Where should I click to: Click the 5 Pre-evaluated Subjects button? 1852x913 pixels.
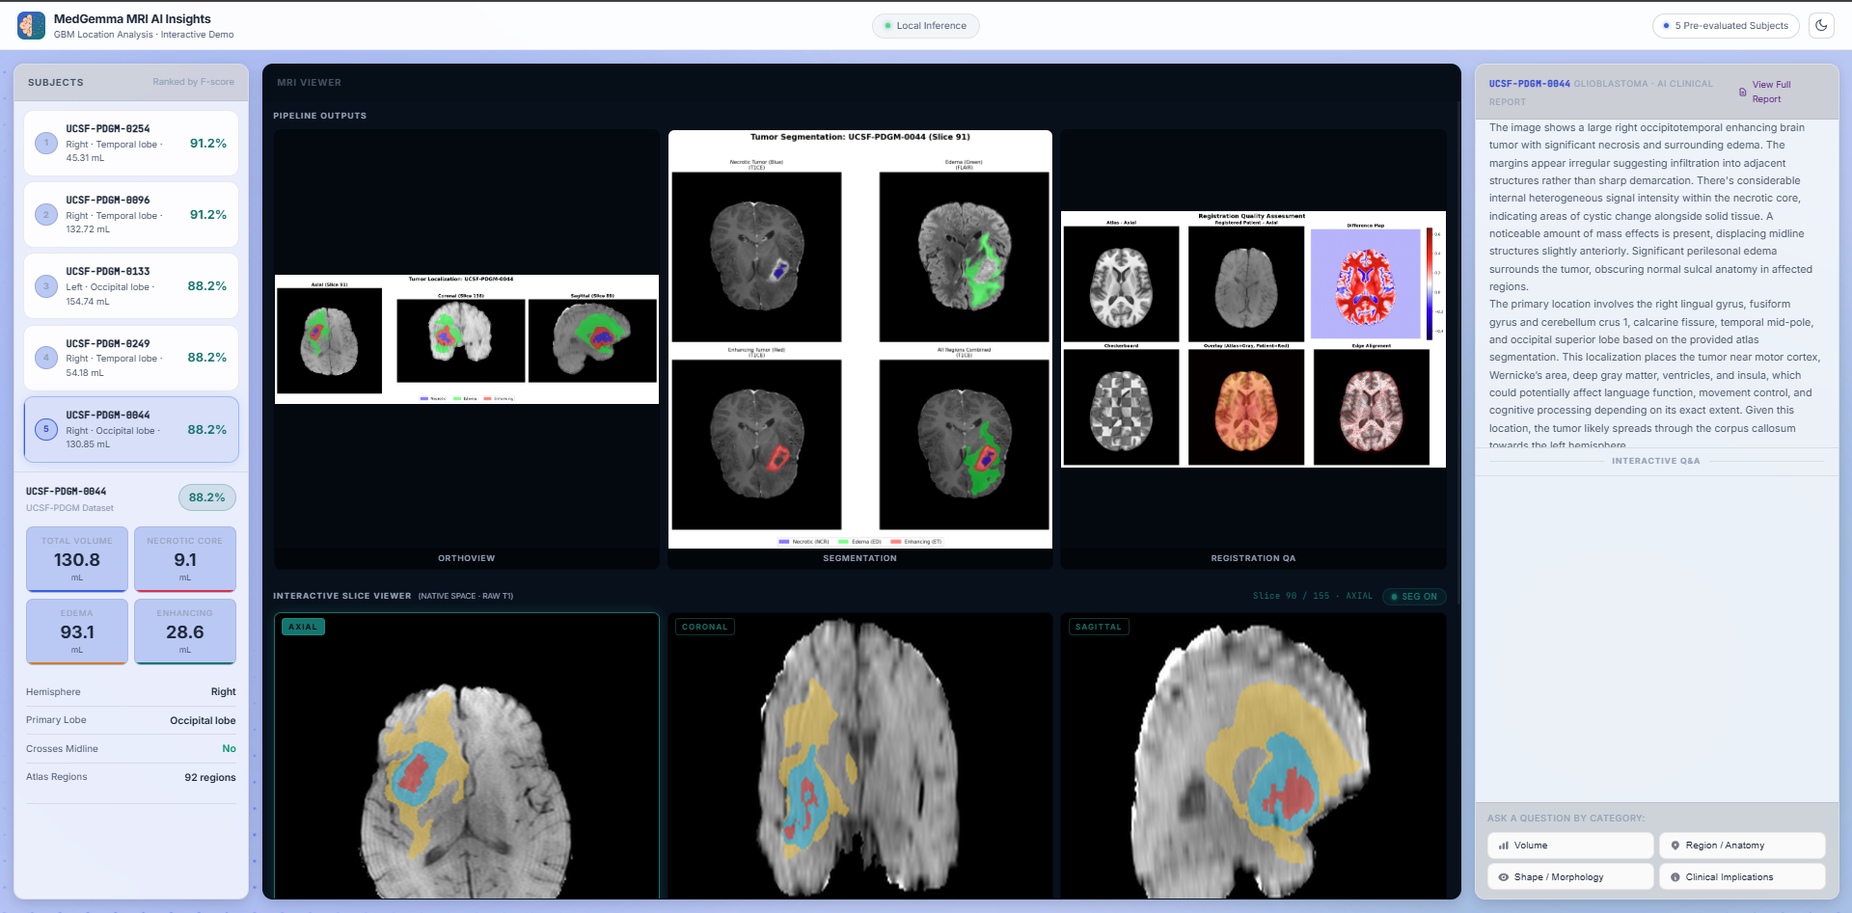coord(1725,26)
